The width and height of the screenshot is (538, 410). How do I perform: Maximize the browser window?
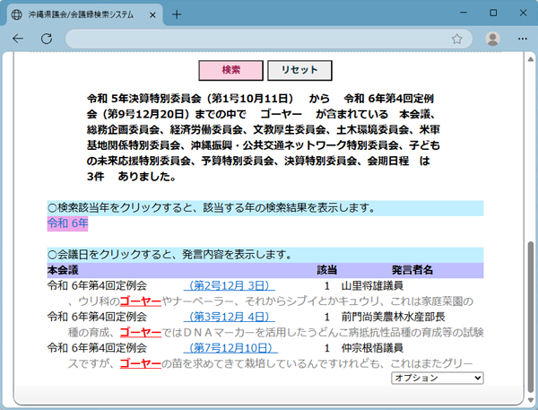[493, 13]
